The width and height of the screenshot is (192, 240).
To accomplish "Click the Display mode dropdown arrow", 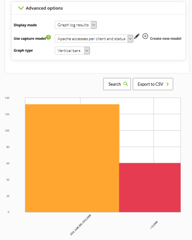I will click(x=94, y=25).
